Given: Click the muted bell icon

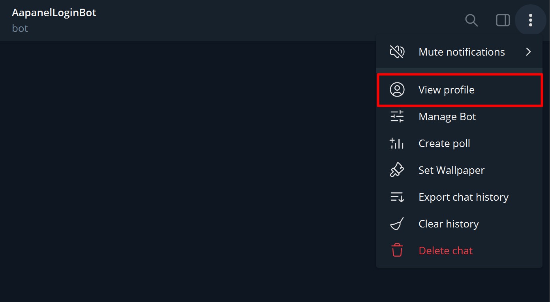Looking at the screenshot, I should pos(397,52).
